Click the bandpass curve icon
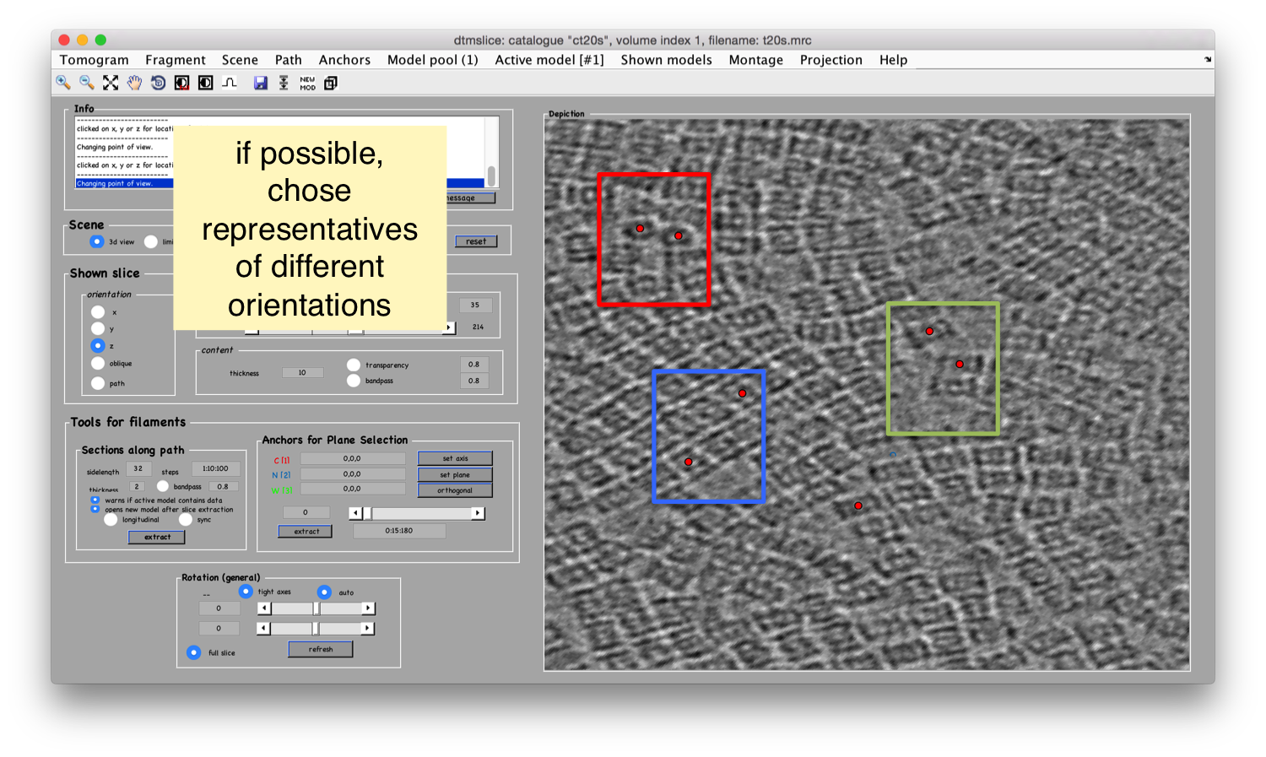The image size is (1266, 757). [x=230, y=83]
